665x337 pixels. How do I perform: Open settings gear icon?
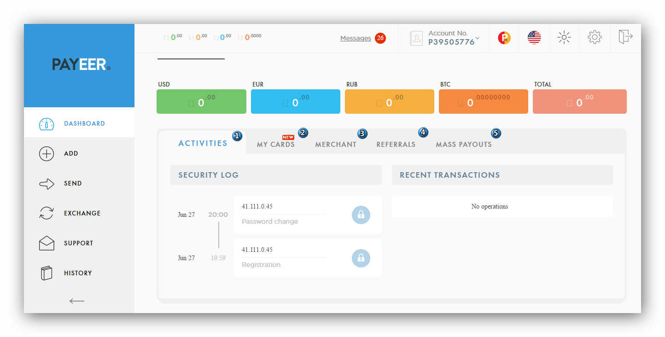(595, 37)
